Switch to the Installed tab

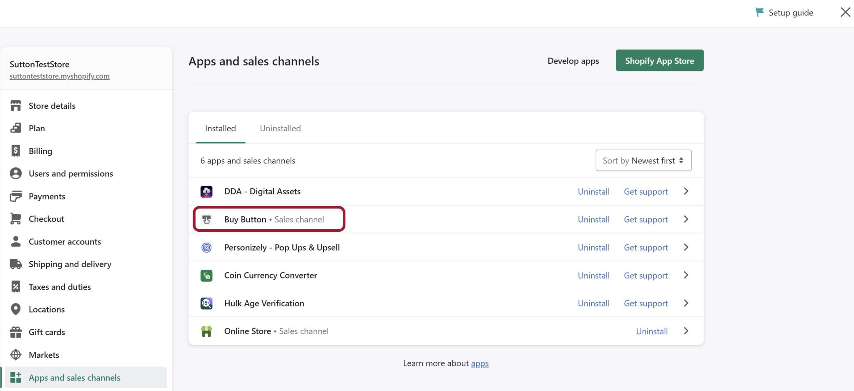(220, 128)
